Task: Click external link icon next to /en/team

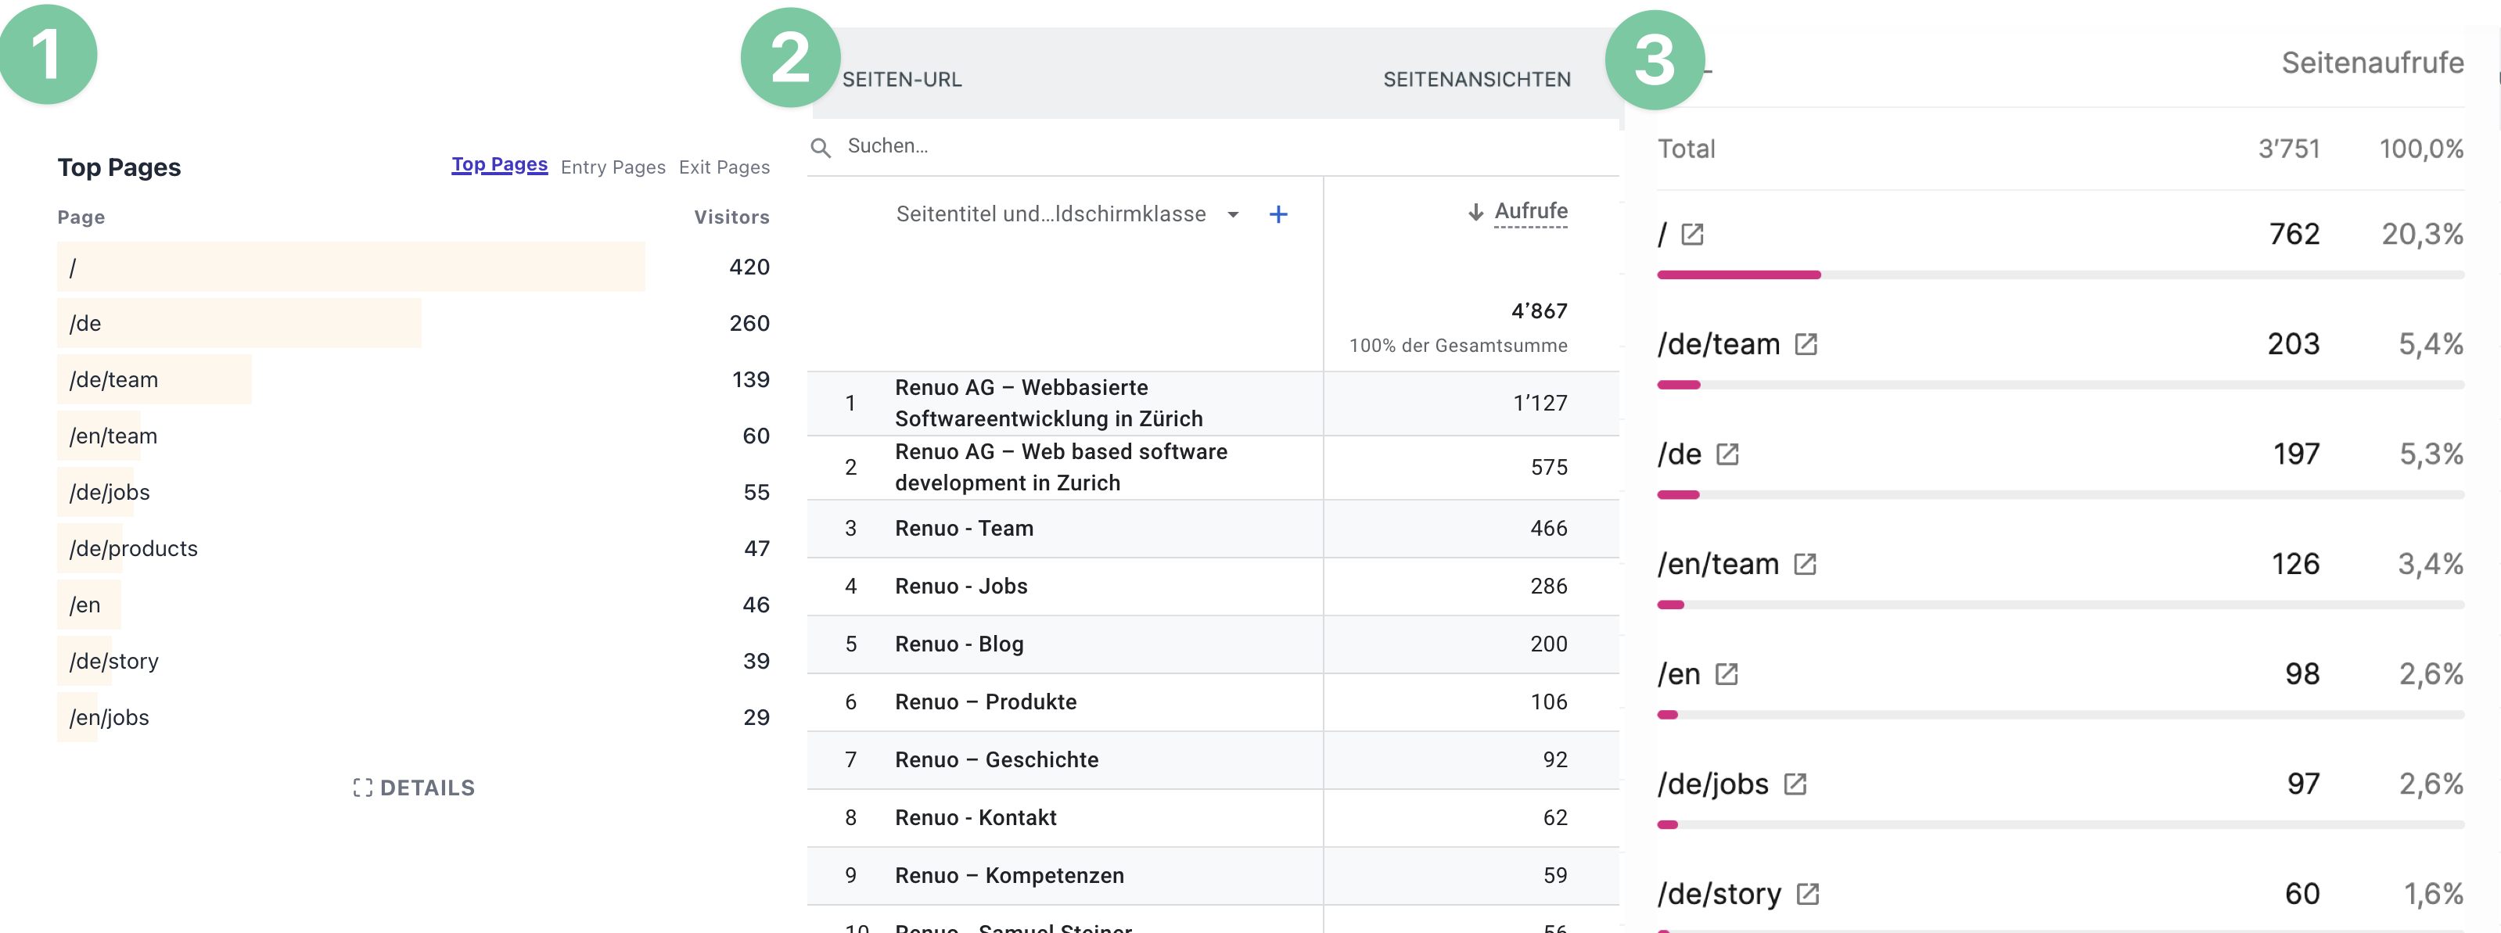Action: pos(1805,564)
